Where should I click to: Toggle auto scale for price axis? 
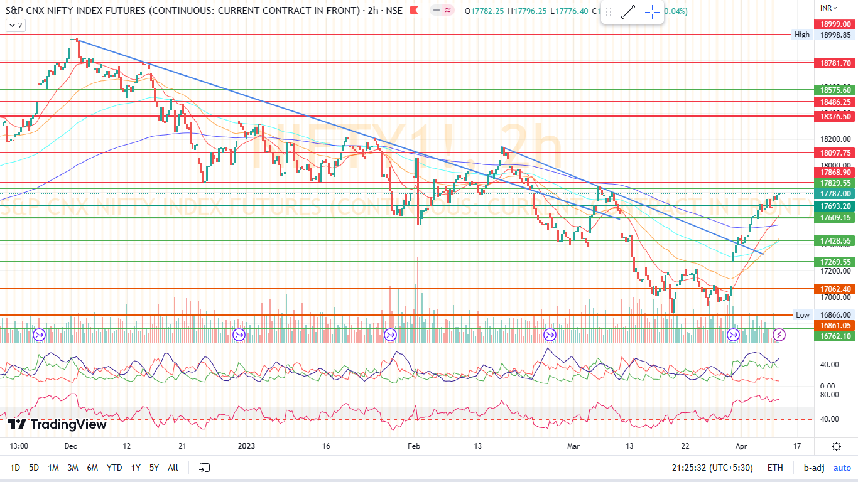click(x=842, y=468)
